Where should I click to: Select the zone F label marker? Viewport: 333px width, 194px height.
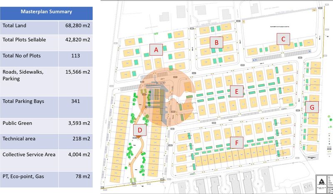237,143
